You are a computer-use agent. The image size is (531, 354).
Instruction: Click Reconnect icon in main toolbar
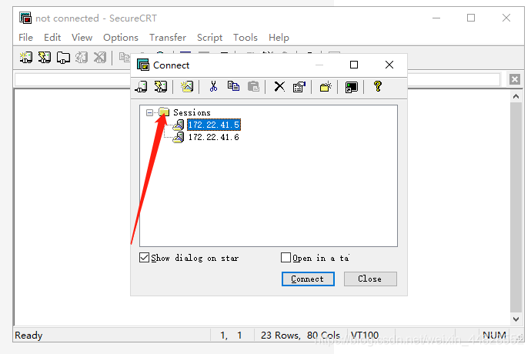coord(82,58)
